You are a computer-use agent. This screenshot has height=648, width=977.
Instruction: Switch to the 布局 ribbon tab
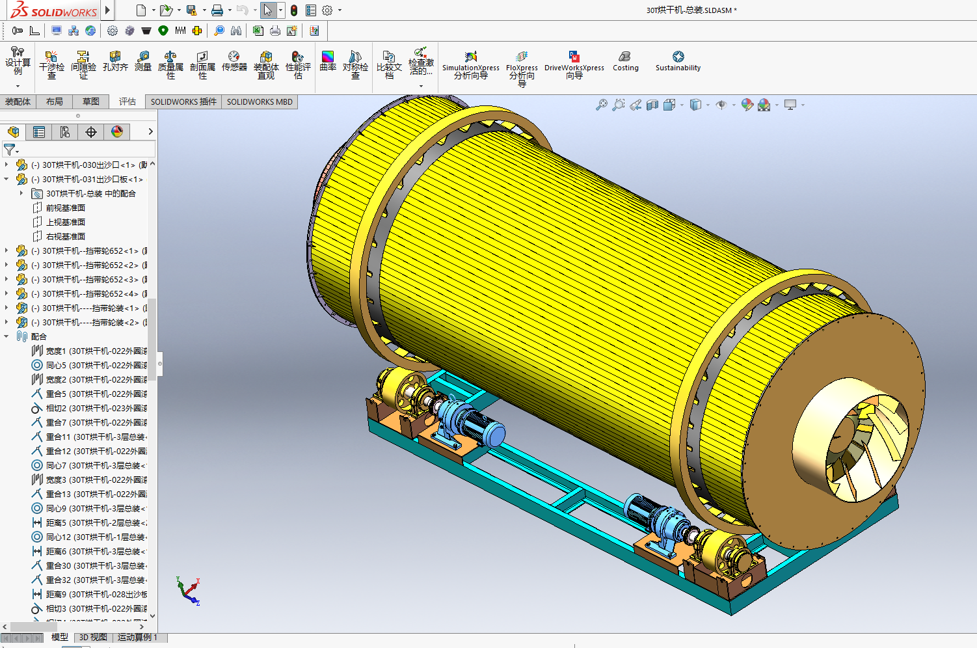(x=55, y=101)
